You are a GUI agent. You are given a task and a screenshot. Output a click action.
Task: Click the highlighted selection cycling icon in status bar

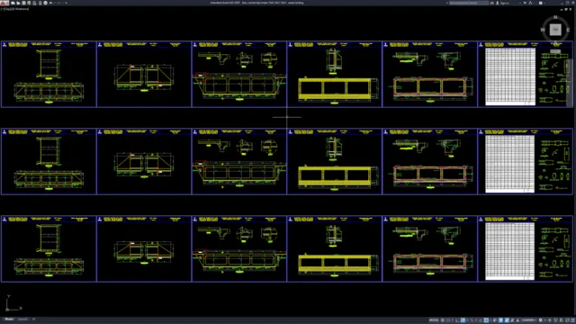[x=507, y=320]
